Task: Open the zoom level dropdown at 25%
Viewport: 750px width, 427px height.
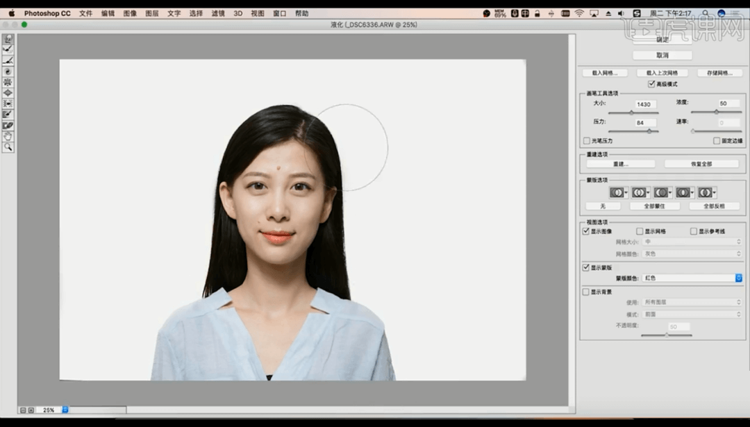Action: pos(65,410)
